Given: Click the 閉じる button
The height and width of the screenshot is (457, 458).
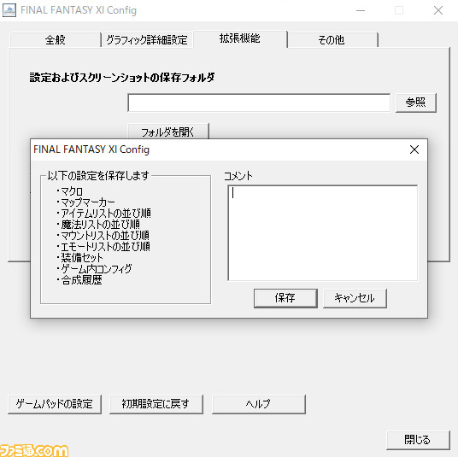Looking at the screenshot, I should click(418, 440).
